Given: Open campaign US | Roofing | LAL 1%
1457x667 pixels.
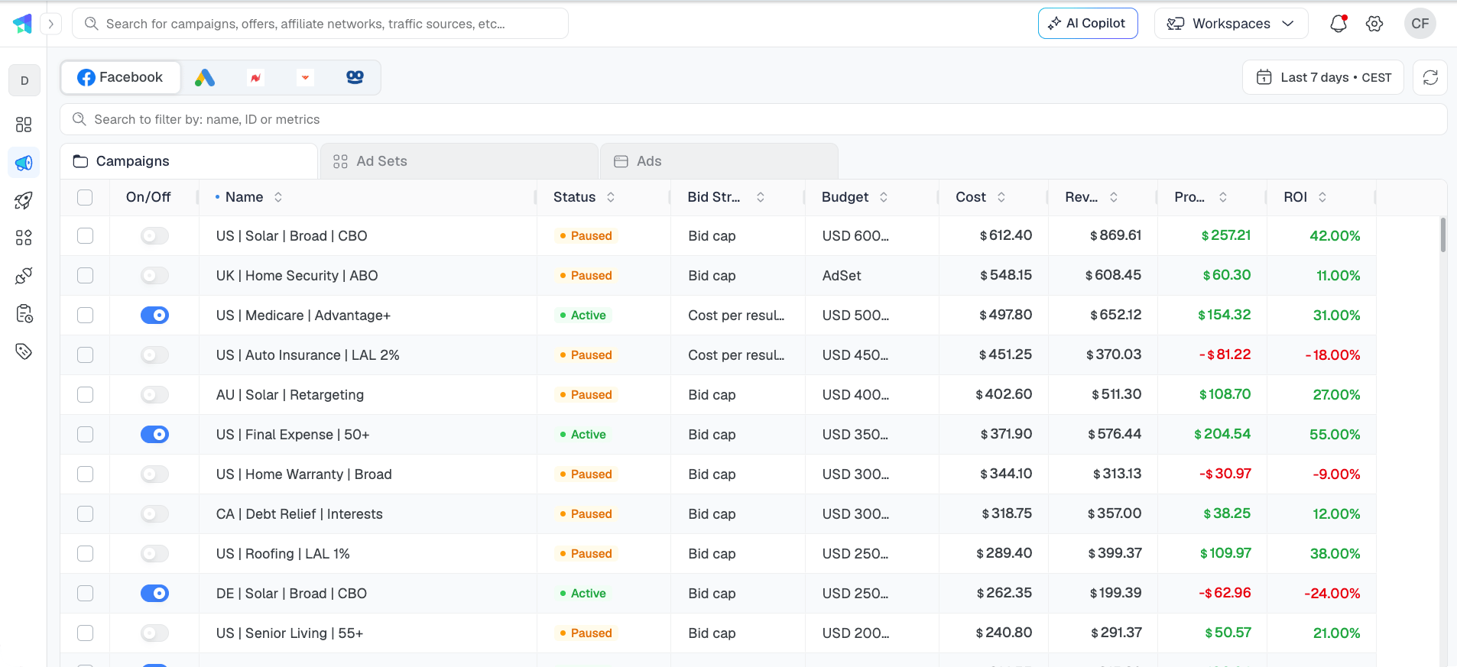Looking at the screenshot, I should coord(283,554).
